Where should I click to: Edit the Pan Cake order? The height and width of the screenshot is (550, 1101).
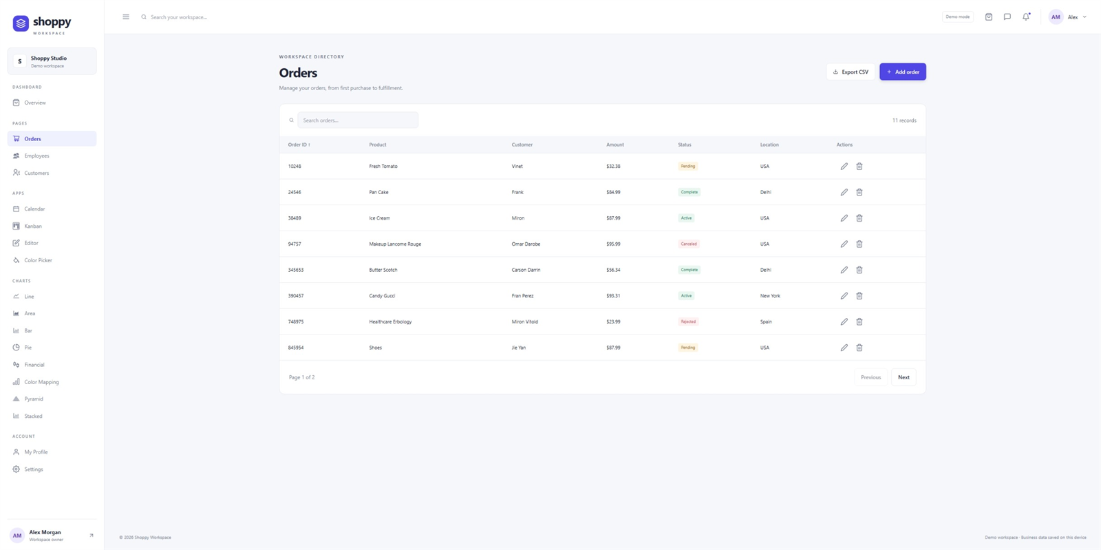click(x=844, y=192)
